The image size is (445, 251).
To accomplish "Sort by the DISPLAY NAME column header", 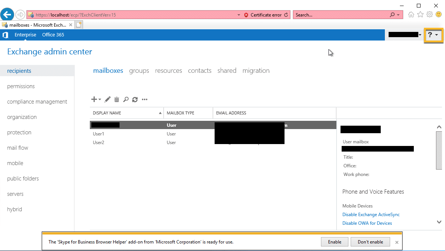I will point(107,113).
